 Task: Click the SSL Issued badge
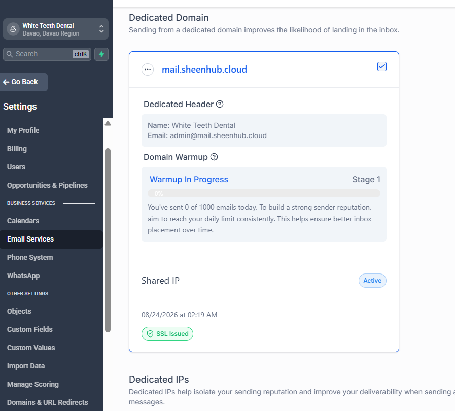click(x=167, y=334)
